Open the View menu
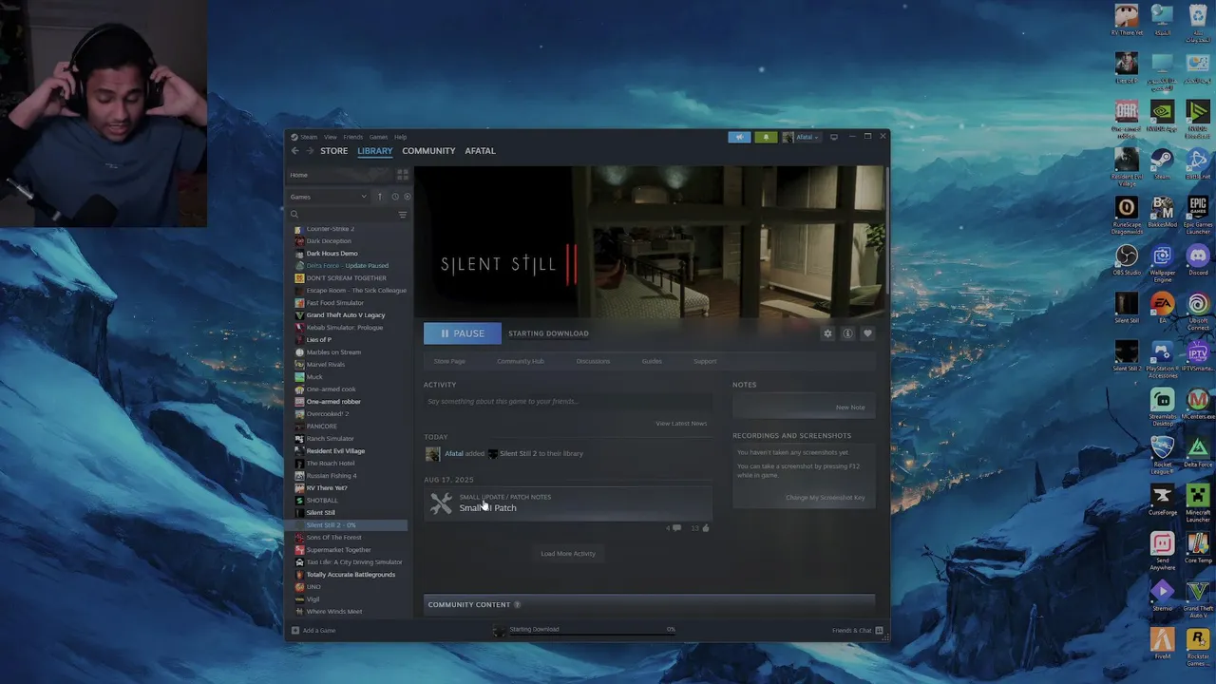Image resolution: width=1216 pixels, height=684 pixels. (x=331, y=137)
